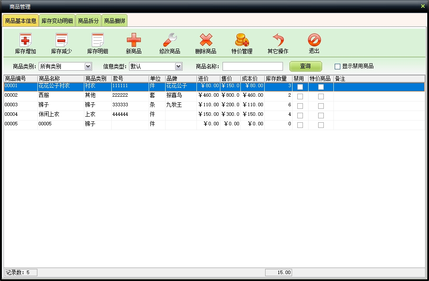
Task: Expand the 商品类别 dropdown
Action: pos(88,66)
